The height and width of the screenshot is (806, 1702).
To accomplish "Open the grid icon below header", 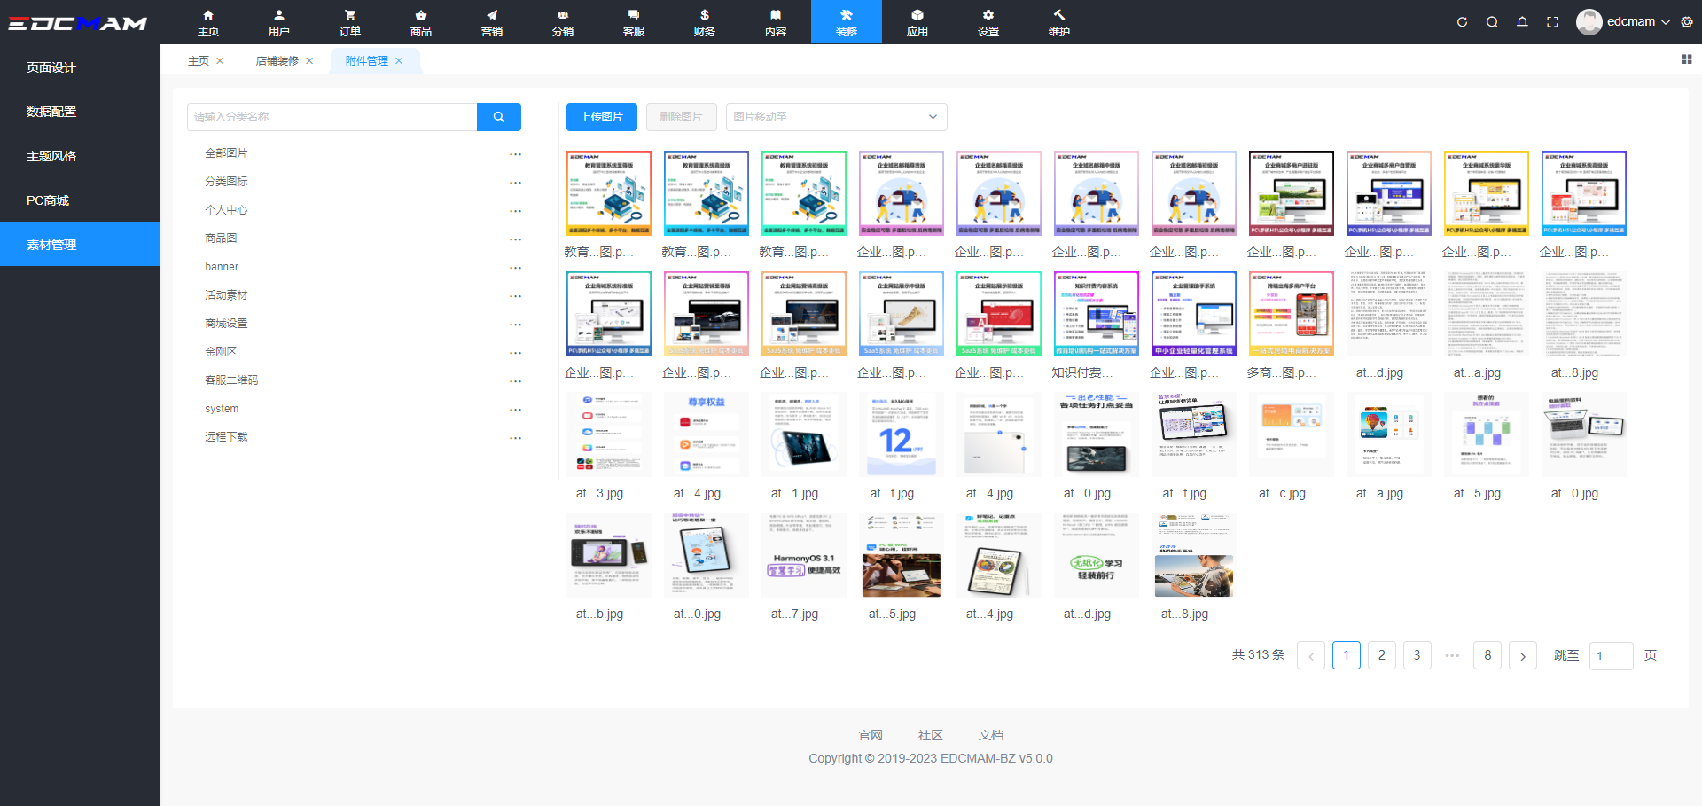I will pyautogui.click(x=1686, y=59).
